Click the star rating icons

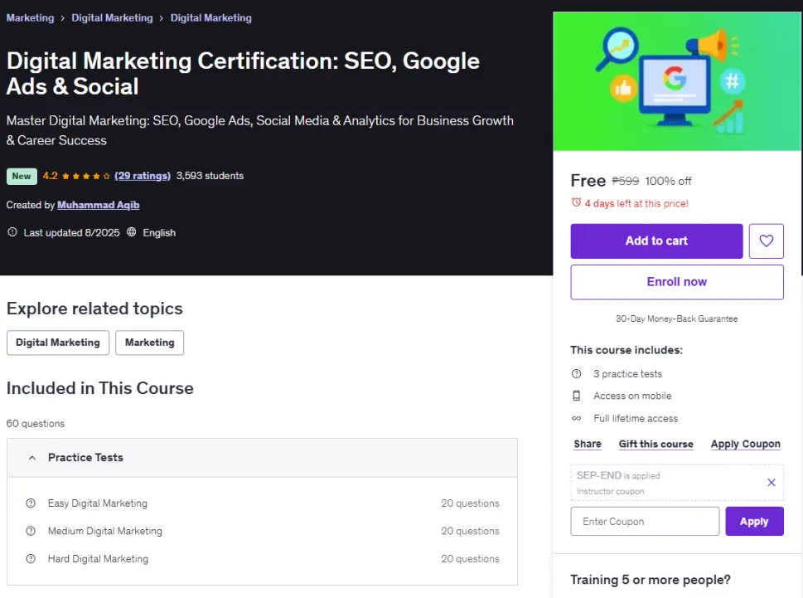coord(86,176)
